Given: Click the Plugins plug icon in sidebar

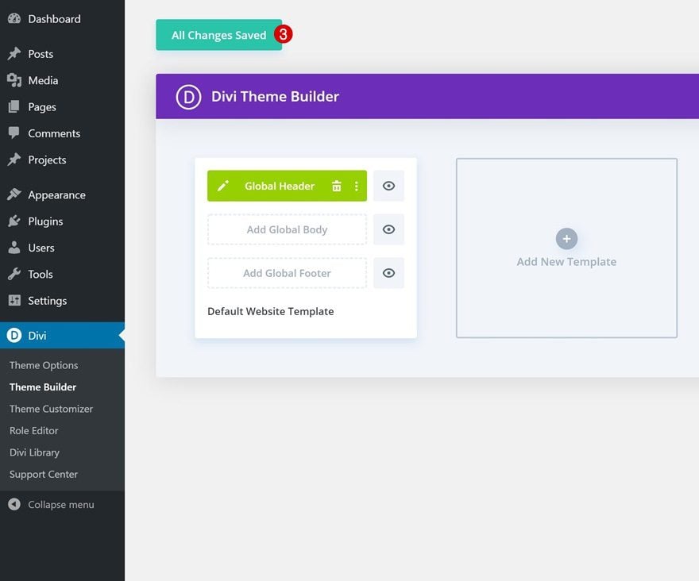Looking at the screenshot, I should 14,221.
